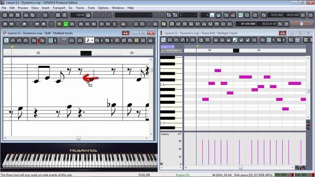The width and height of the screenshot is (315, 177).
Task: Open Pick Tracks dropdown arrow in Piano Roll
Action: 283,40
